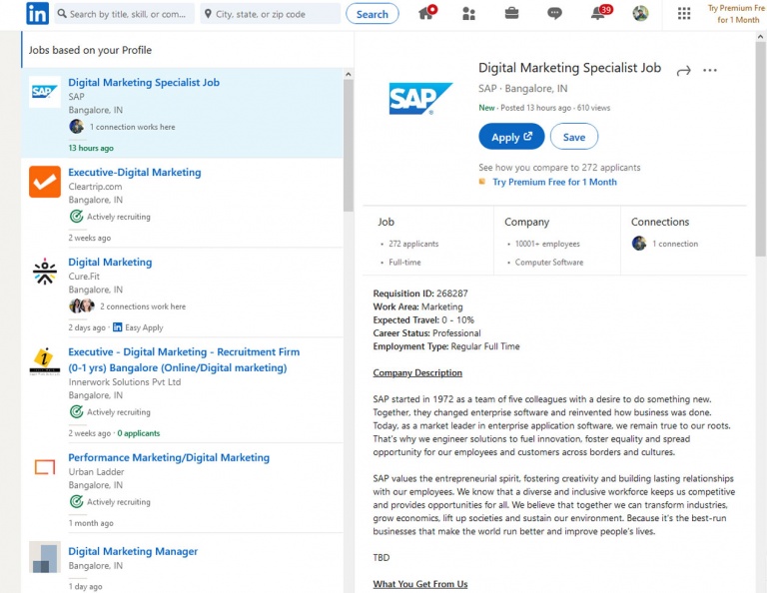Click the job list scrollbar thumb

(x=348, y=145)
